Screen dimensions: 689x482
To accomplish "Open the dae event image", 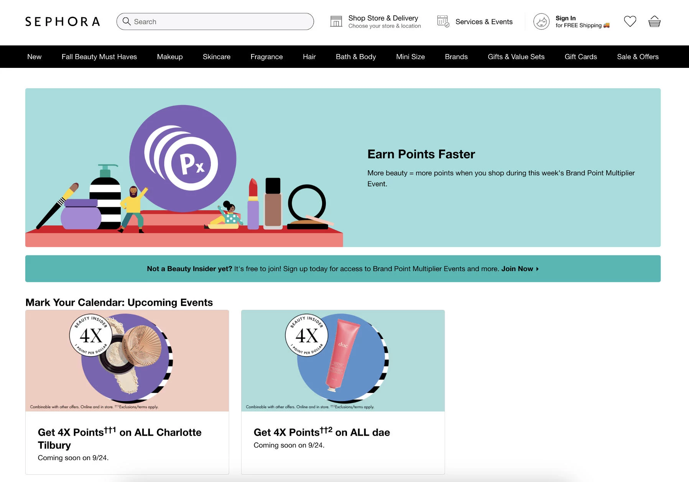I will pos(343,360).
